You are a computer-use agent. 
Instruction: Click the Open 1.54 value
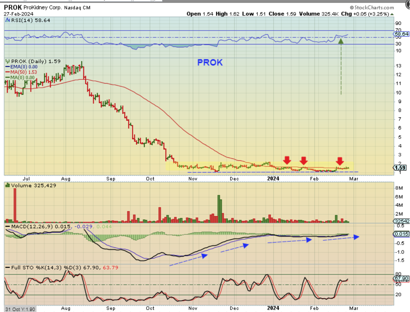point(200,14)
